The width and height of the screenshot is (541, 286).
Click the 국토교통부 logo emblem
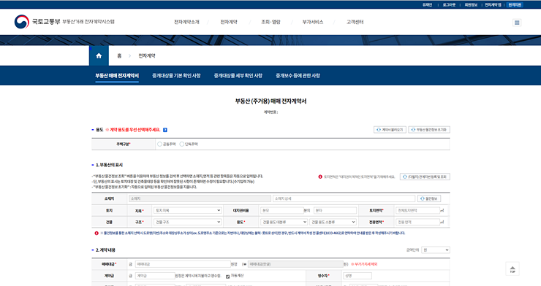tap(21, 22)
